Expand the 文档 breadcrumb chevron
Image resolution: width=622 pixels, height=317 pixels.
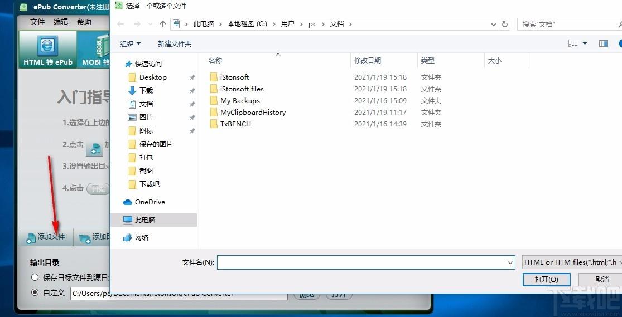[x=350, y=24]
